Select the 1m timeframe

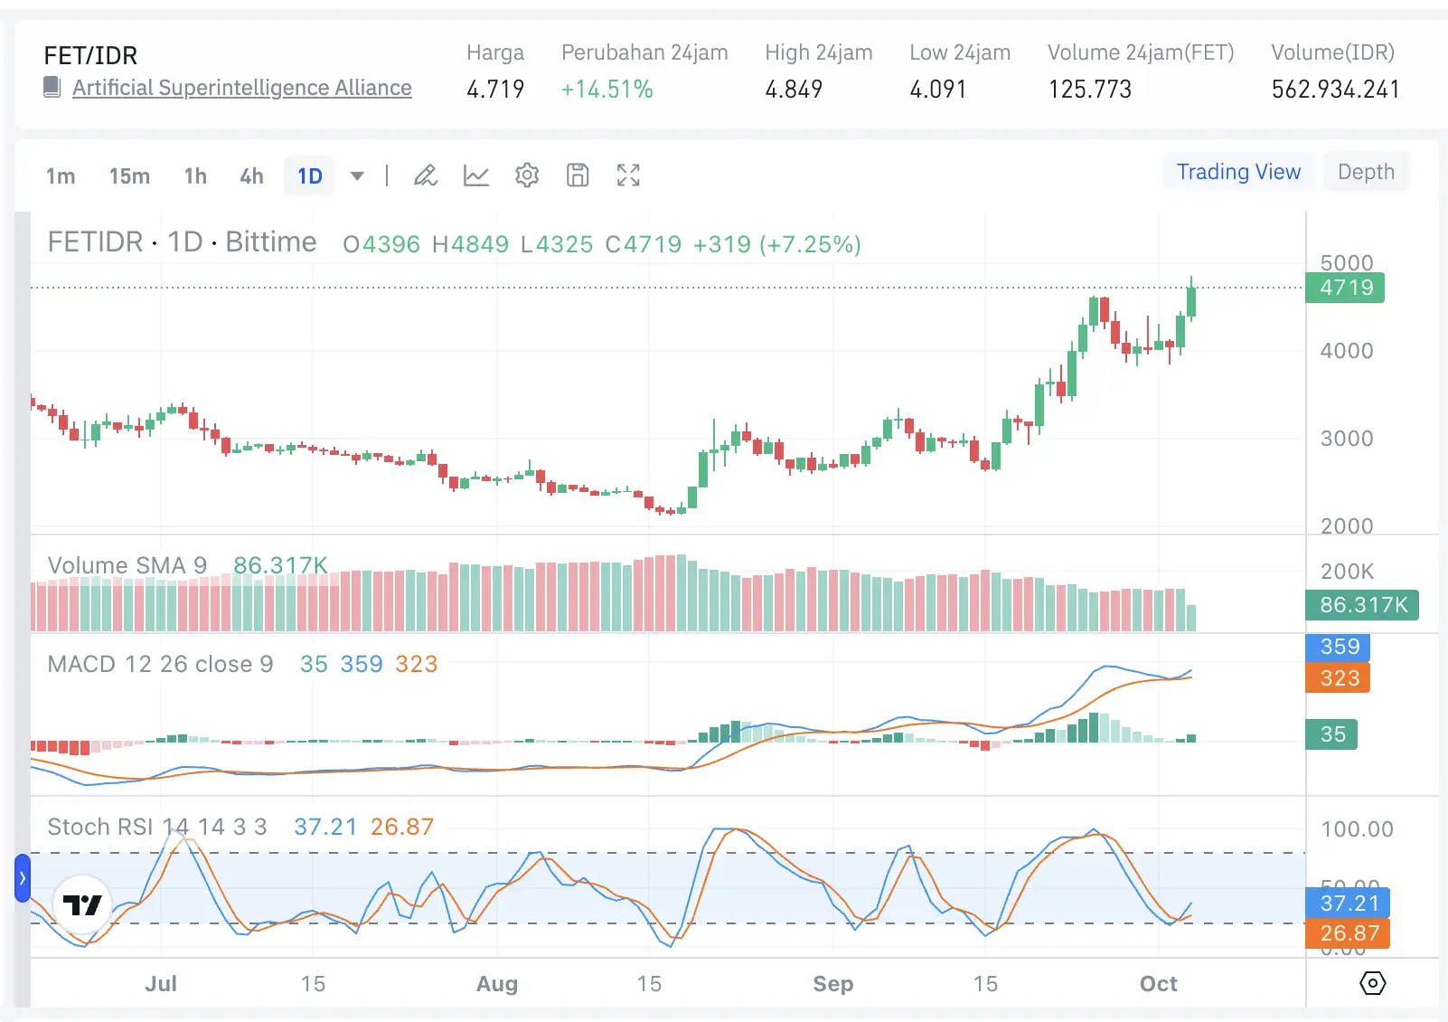point(61,176)
